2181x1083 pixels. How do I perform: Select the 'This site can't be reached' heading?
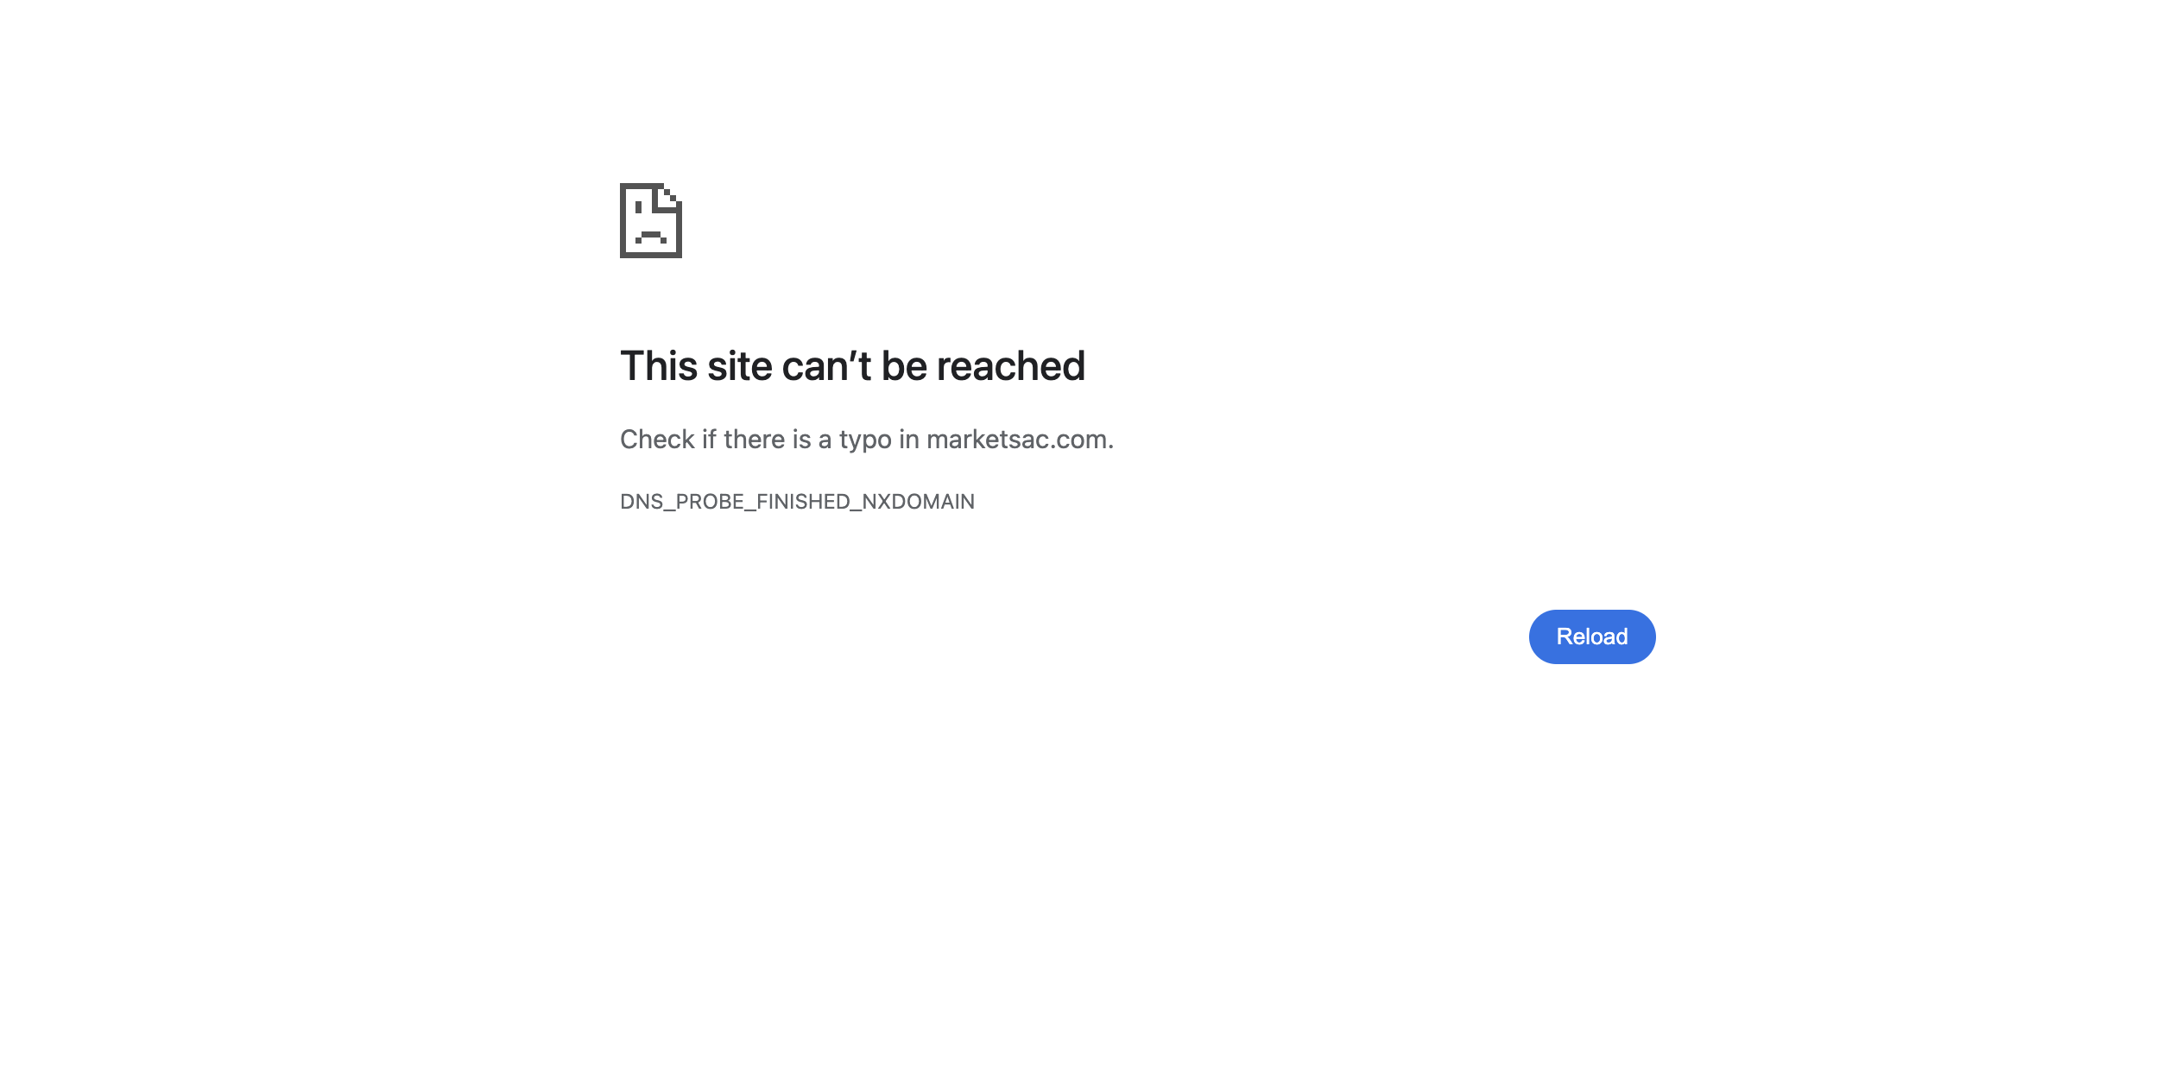[852, 365]
